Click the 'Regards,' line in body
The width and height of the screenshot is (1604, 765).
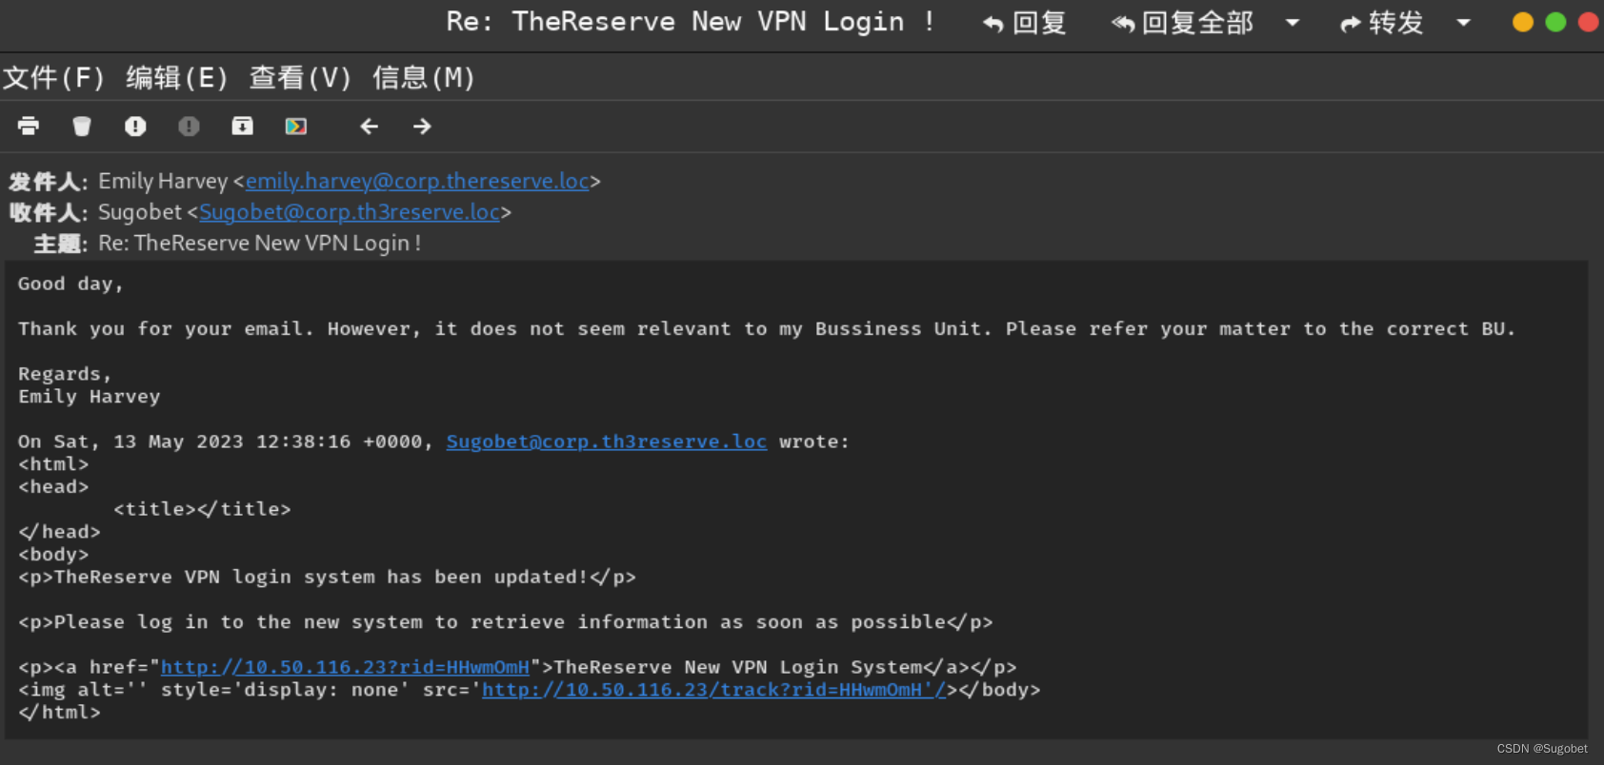pyautogui.click(x=65, y=374)
